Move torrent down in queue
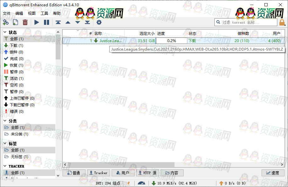This screenshot has width=288, height=187. coord(78,22)
